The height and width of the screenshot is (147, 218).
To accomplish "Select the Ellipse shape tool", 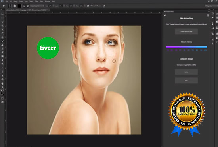I will tap(2, 79).
